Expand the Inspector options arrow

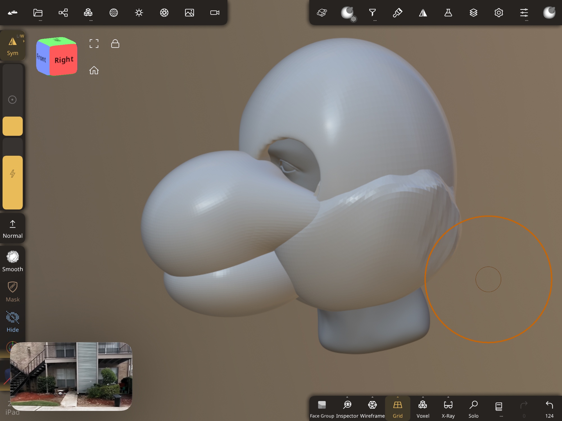(x=347, y=397)
